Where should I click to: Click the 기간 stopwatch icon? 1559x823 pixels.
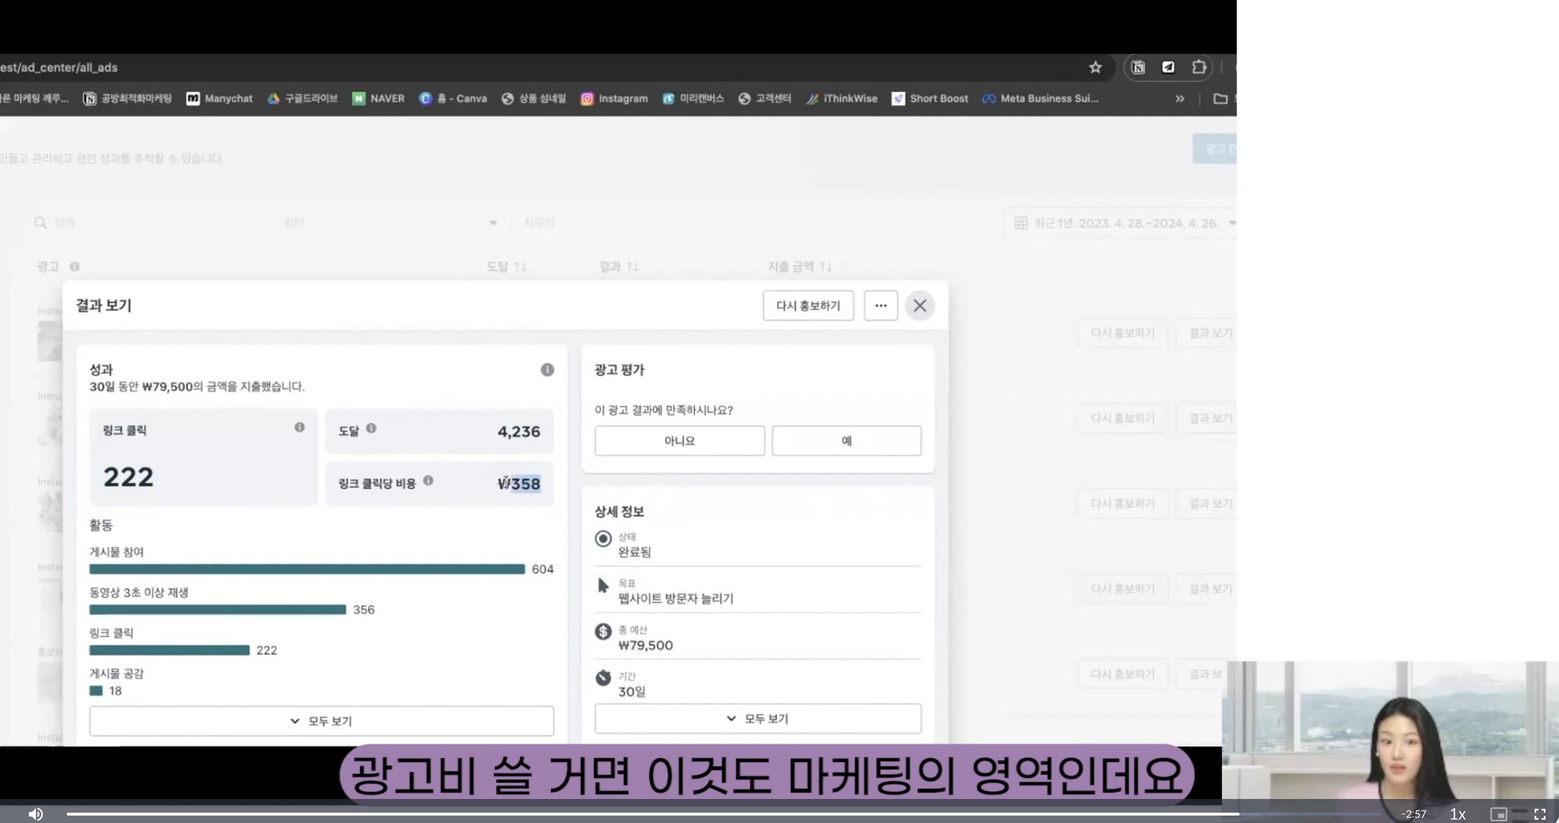604,678
